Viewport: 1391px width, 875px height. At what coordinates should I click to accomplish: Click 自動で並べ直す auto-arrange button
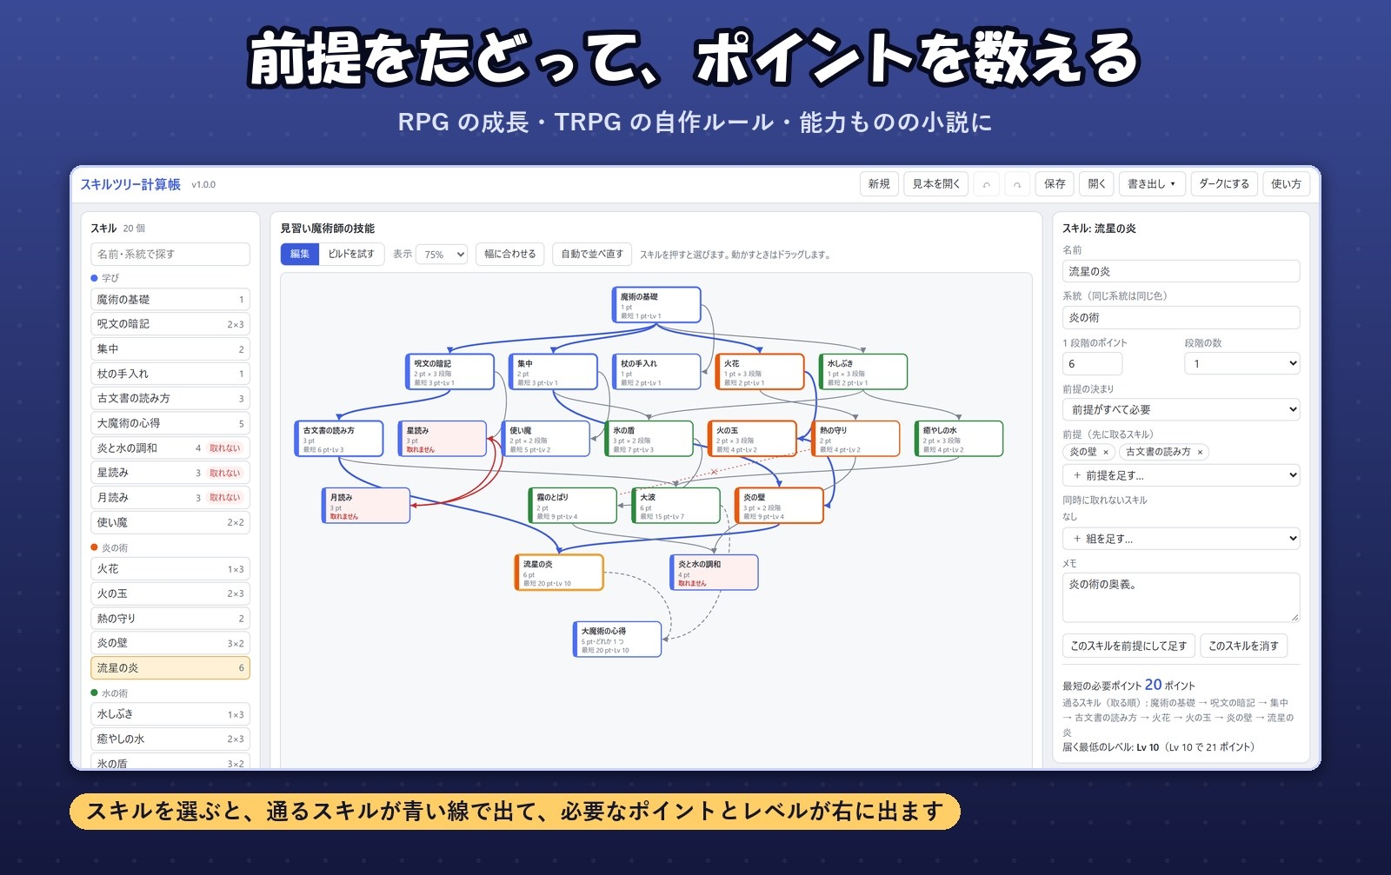click(592, 254)
